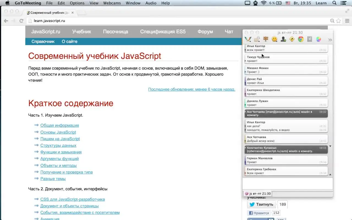Open the Чат navigation link
352x220 pixels.
(229, 32)
